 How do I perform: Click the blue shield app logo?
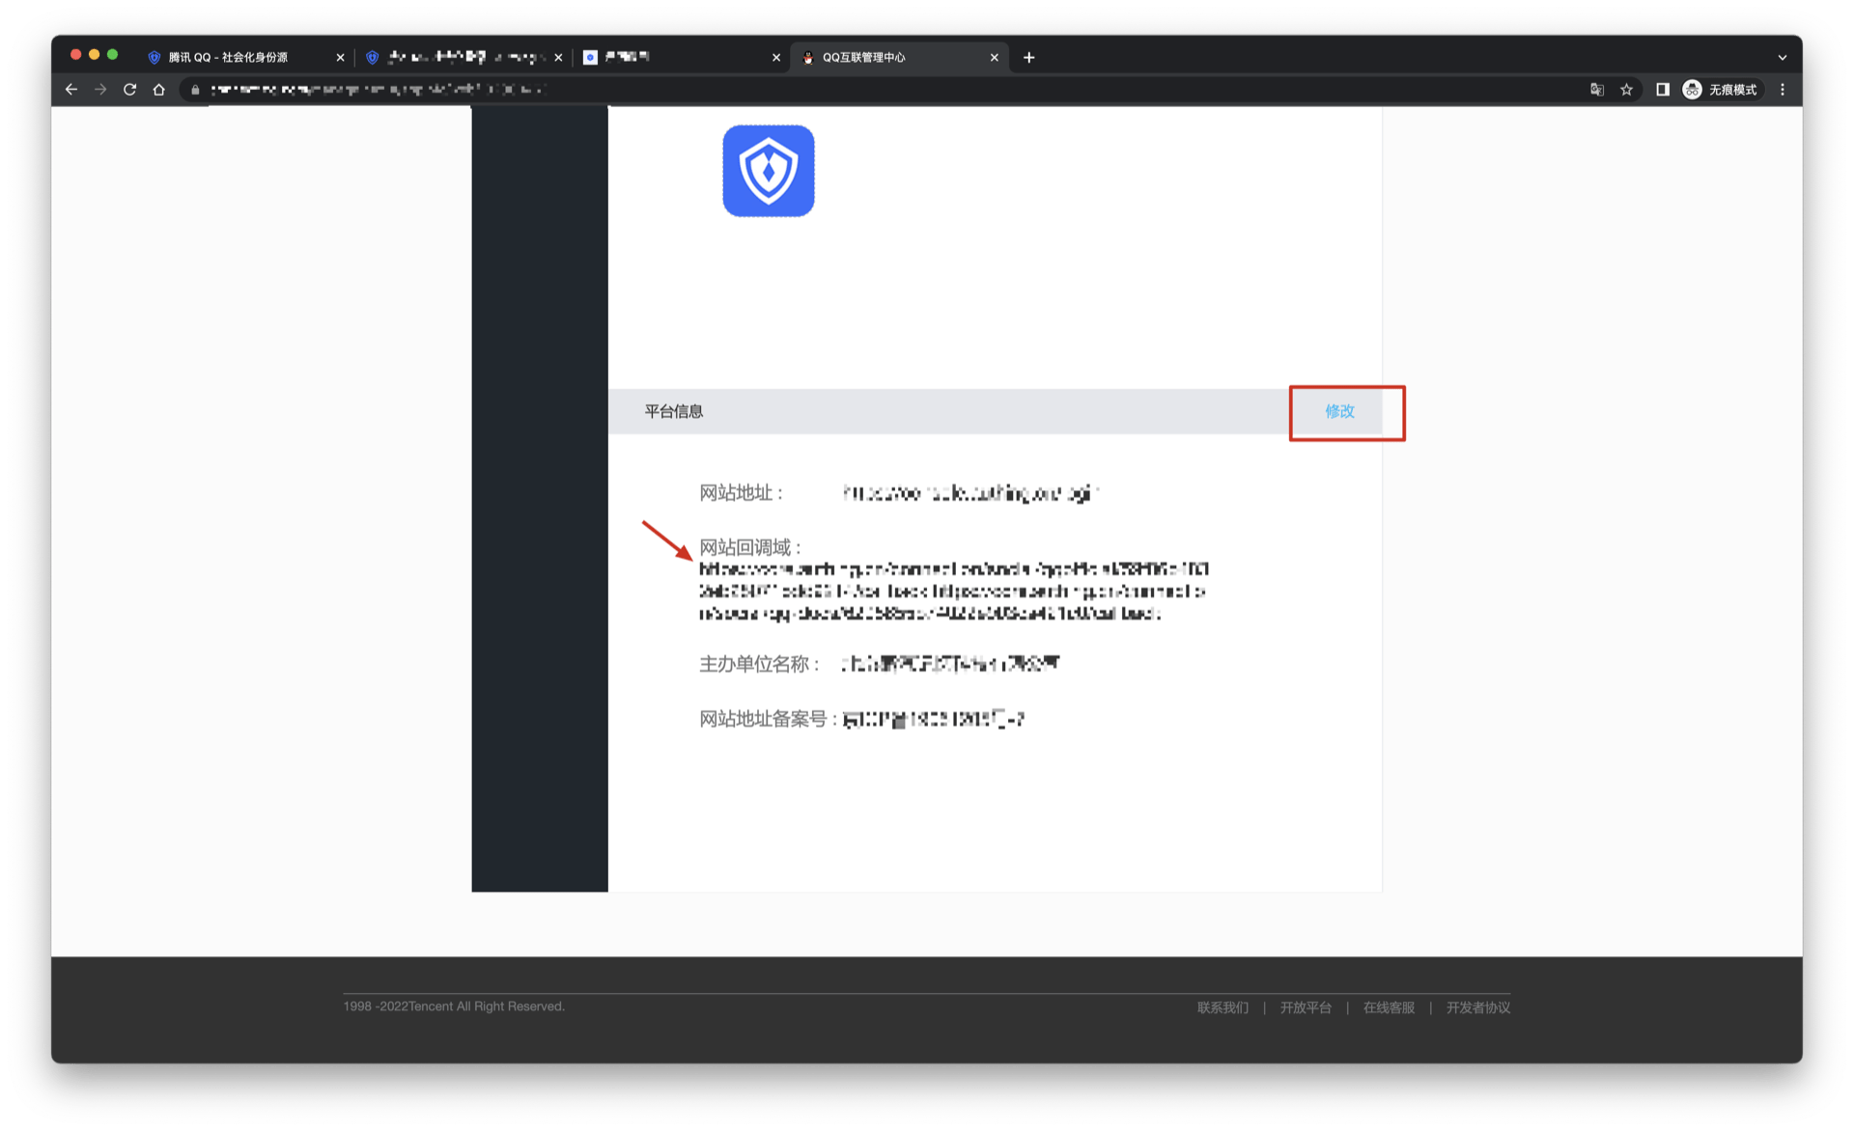[768, 171]
